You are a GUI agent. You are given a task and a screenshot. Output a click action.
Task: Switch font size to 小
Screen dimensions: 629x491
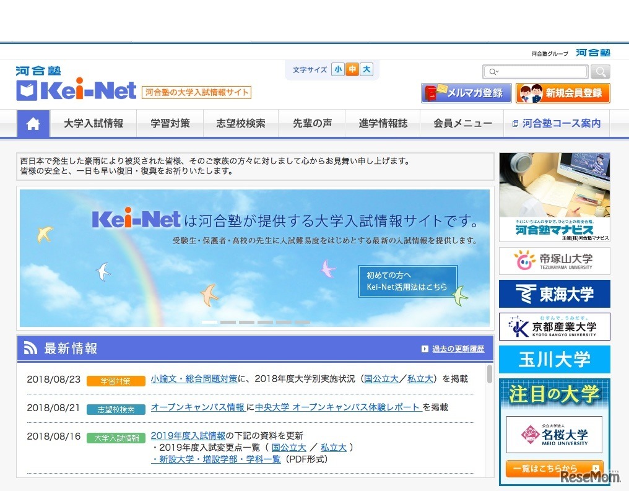point(338,70)
